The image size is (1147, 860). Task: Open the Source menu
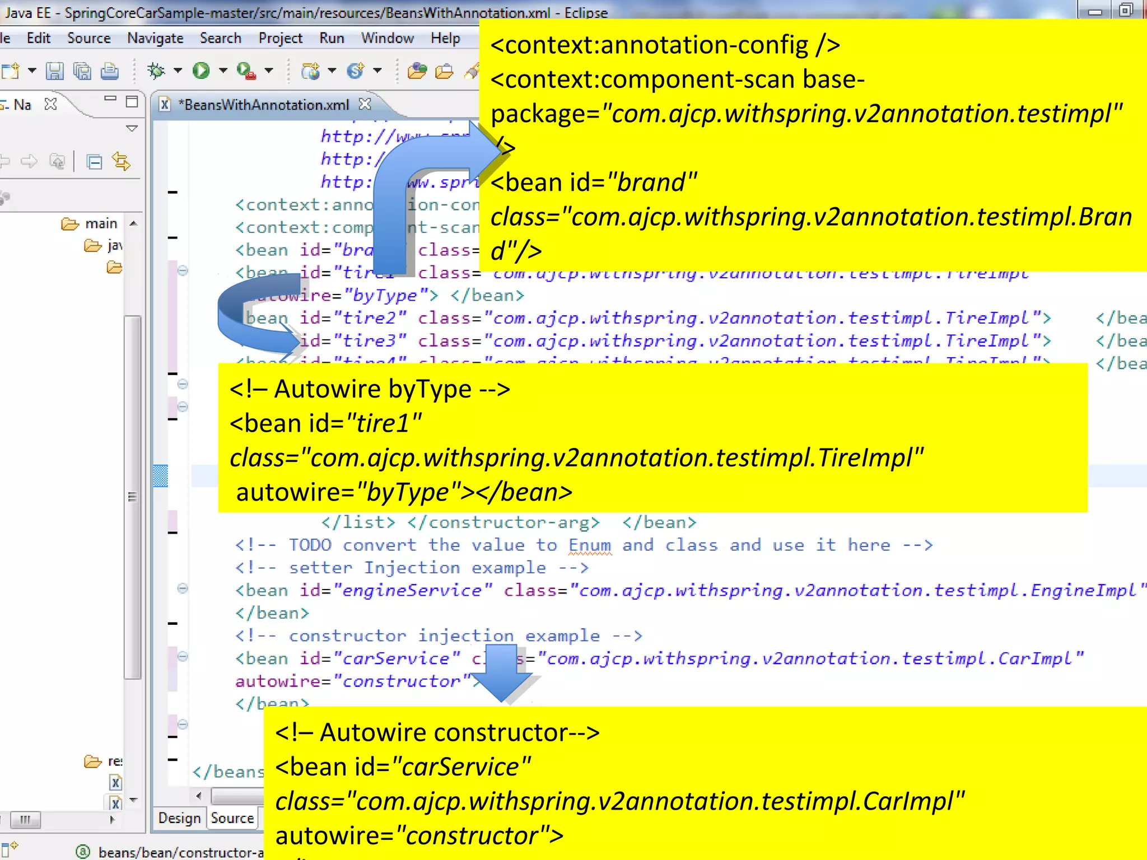point(89,38)
